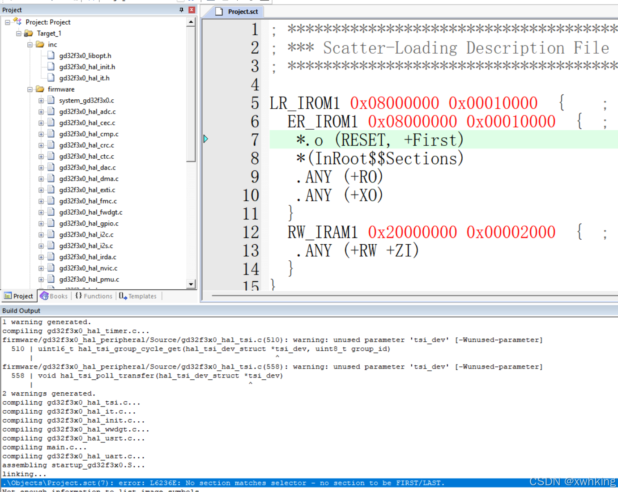Expand gd32f3x0_hal_fwdgt.c file node
The height and width of the screenshot is (492, 618).
41,212
